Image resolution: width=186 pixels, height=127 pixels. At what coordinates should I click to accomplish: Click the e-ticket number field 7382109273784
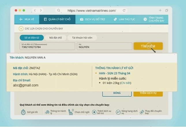coord(47,46)
